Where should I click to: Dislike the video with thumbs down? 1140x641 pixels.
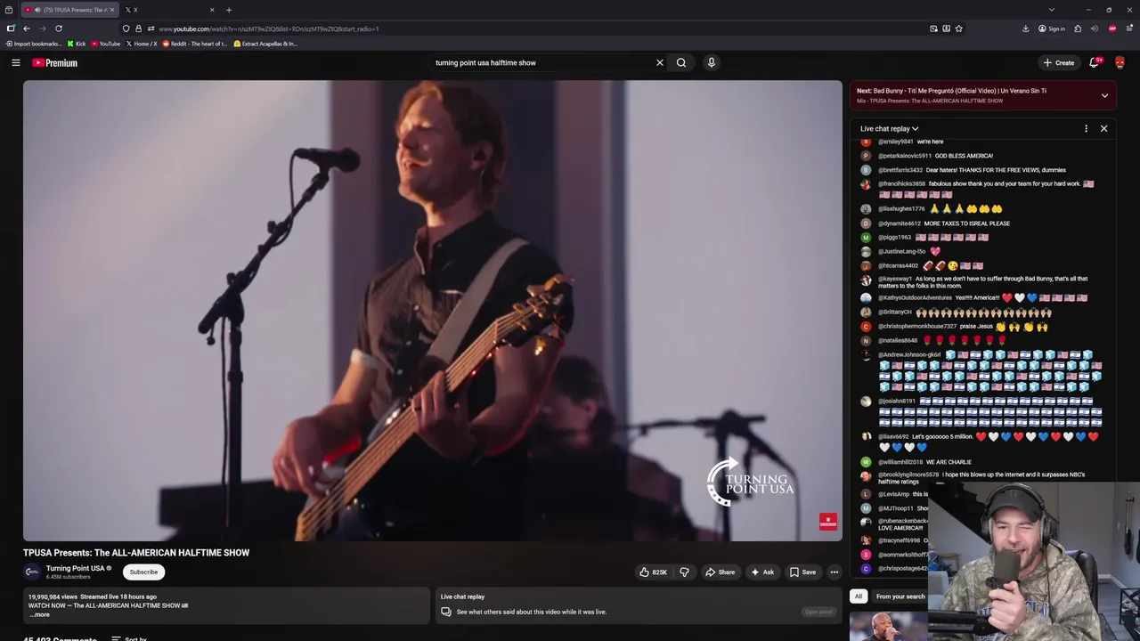(x=684, y=572)
